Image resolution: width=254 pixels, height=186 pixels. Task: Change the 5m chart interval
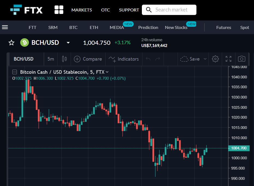pyautogui.click(x=51, y=59)
